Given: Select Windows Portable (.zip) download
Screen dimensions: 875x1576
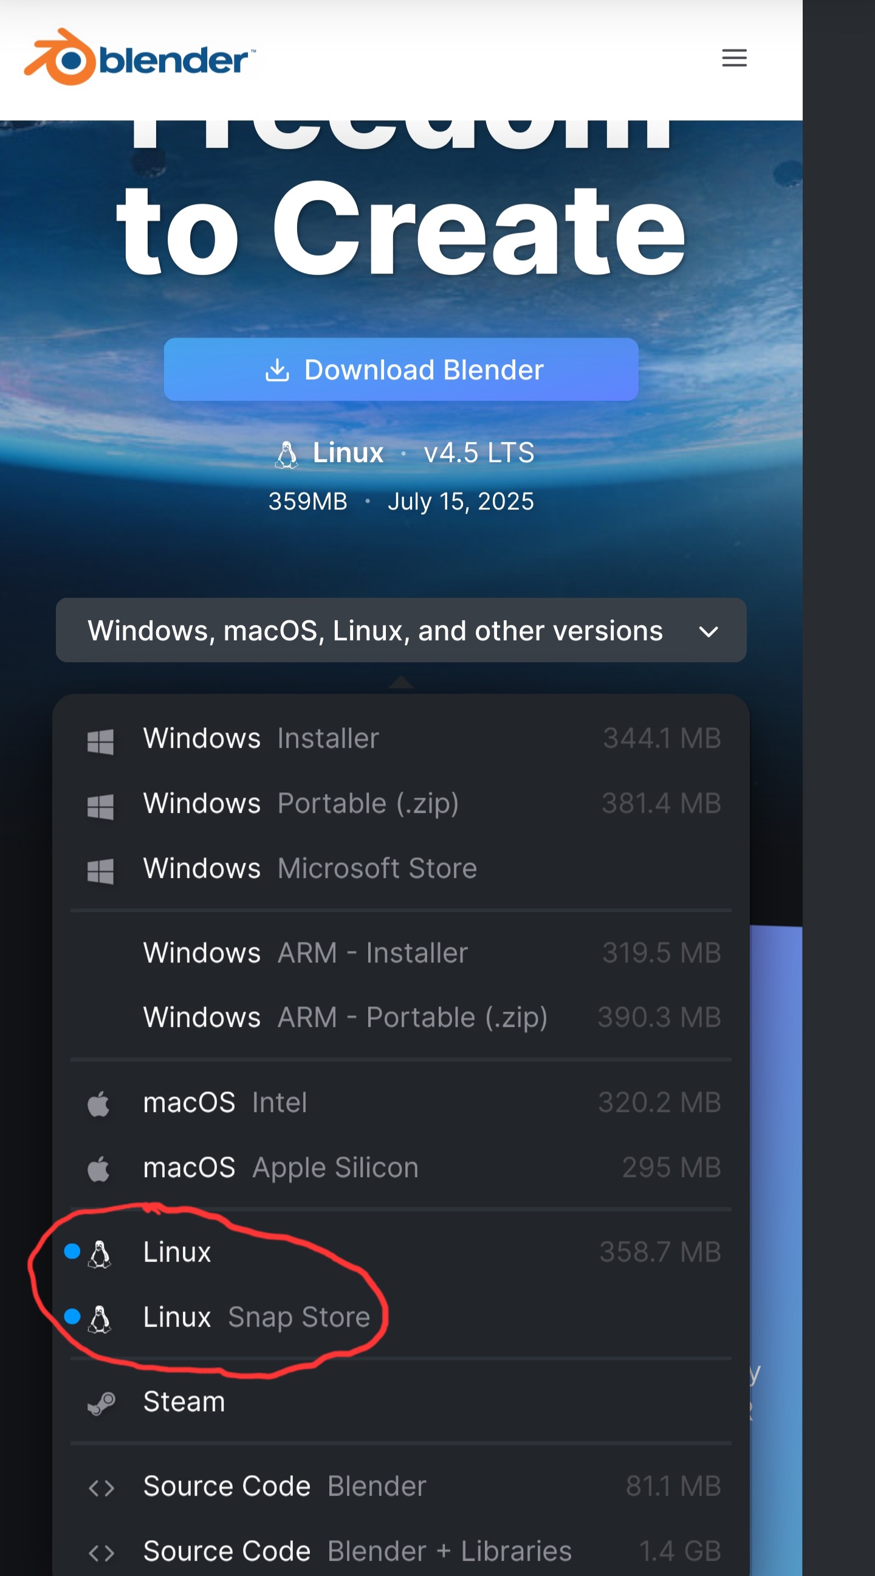Looking at the screenshot, I should (x=401, y=803).
